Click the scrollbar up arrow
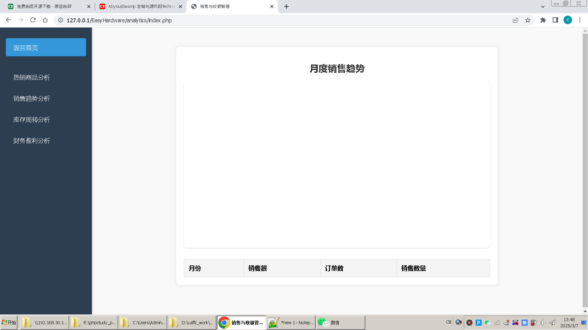 [x=585, y=31]
